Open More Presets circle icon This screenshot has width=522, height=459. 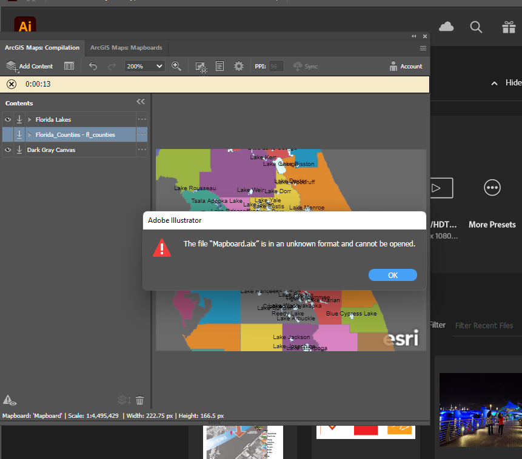(x=492, y=188)
